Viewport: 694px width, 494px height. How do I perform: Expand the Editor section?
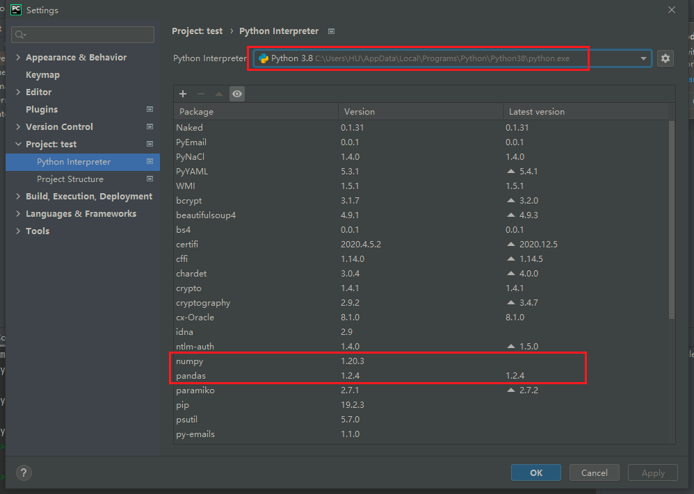pos(18,92)
